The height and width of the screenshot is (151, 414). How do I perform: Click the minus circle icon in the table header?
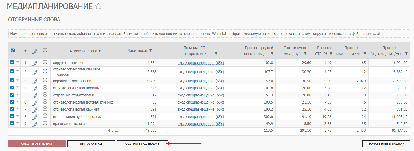45,50
